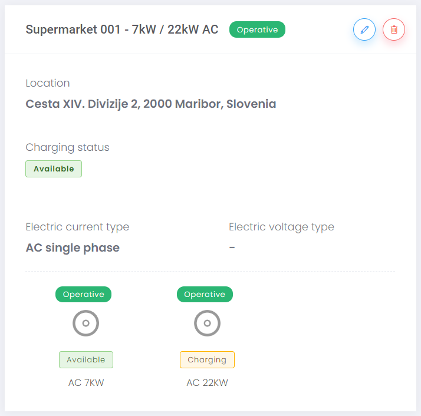The height and width of the screenshot is (416, 421).
Task: Click the Charging status label
Action: pyautogui.click(x=67, y=147)
